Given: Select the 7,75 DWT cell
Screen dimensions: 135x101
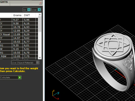Looking at the screenshot, I should point(29,56).
